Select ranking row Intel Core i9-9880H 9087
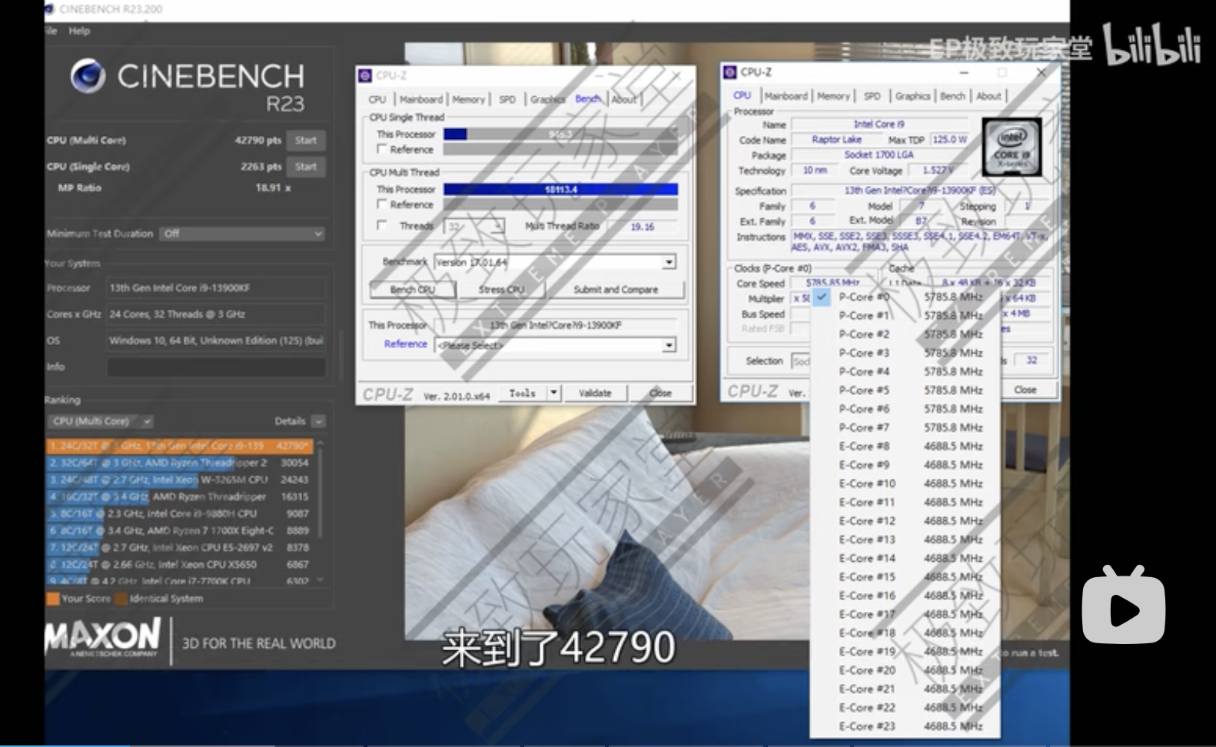The image size is (1216, 747). tap(180, 513)
